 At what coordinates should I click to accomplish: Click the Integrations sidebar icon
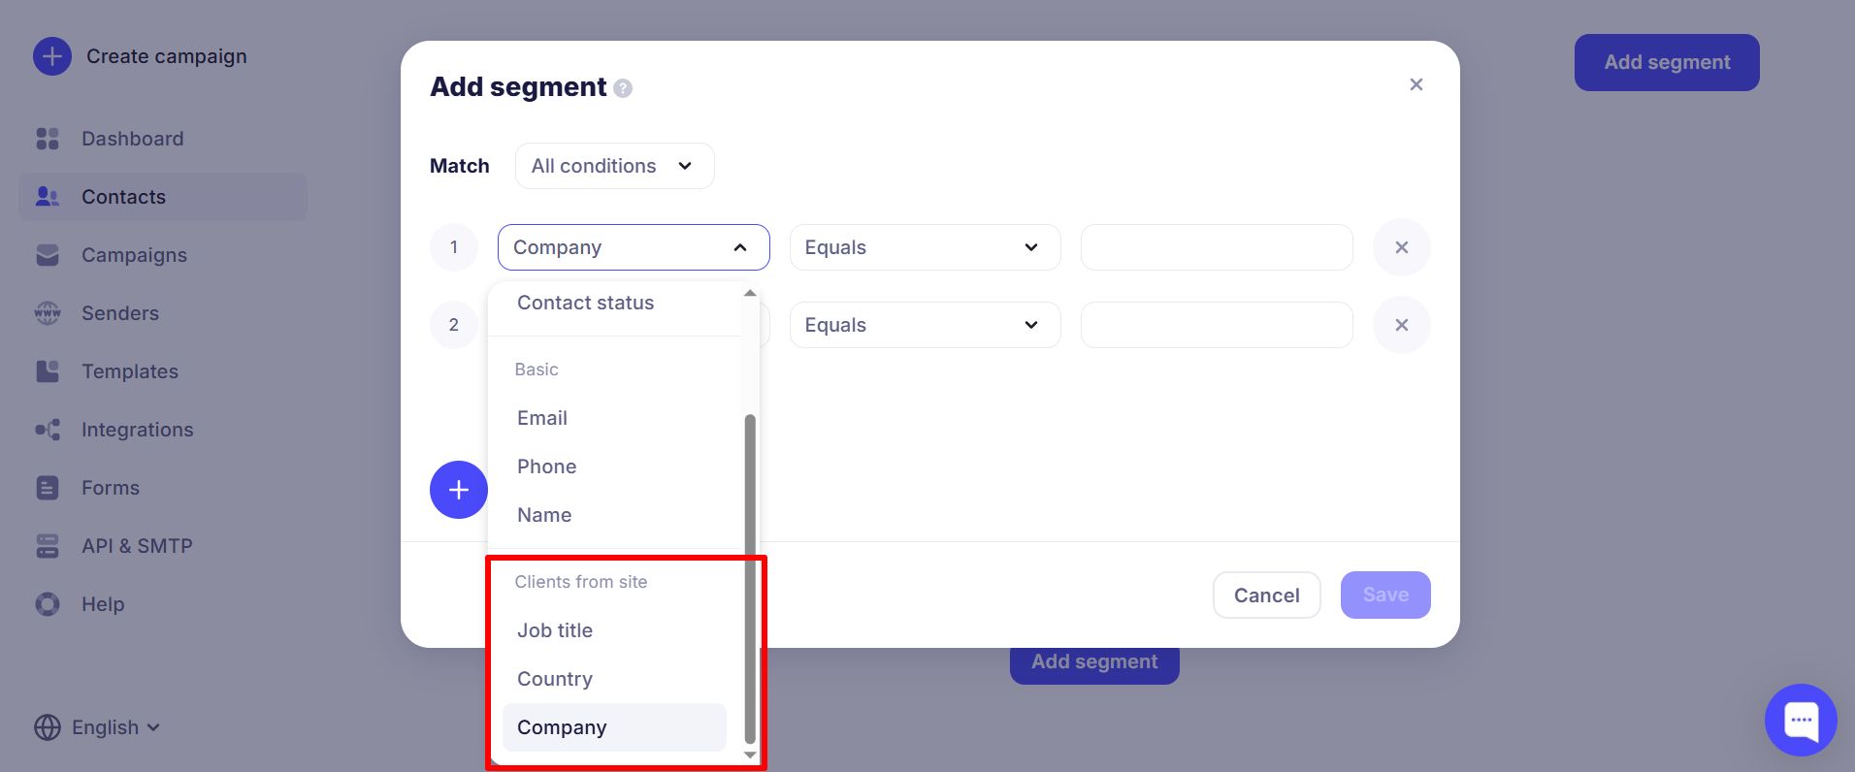tap(48, 430)
